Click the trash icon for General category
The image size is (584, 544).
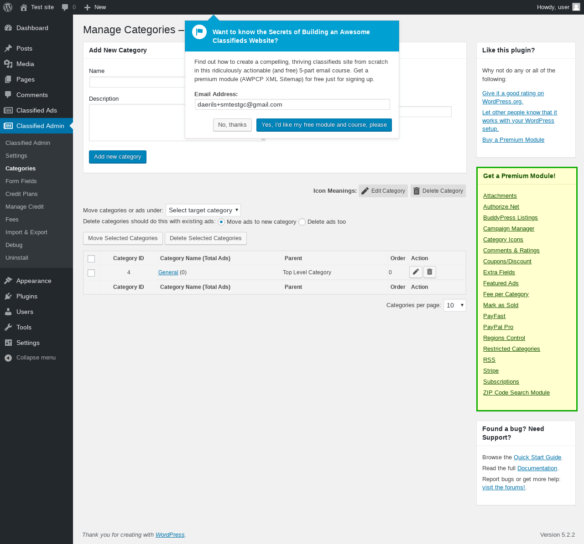[430, 272]
